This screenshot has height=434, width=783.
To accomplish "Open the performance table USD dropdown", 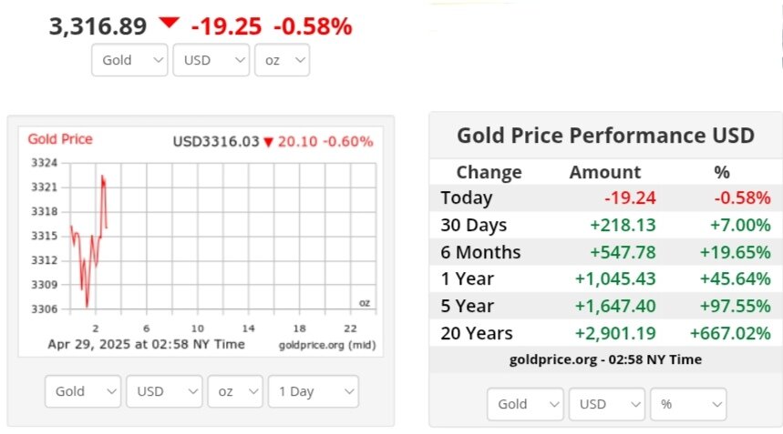I will [x=607, y=404].
